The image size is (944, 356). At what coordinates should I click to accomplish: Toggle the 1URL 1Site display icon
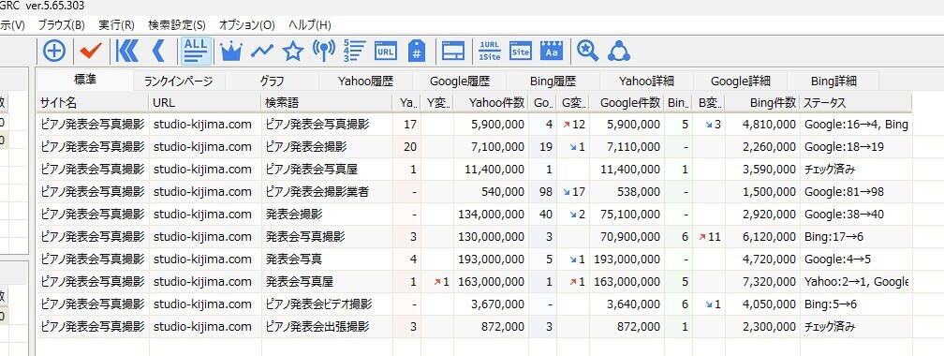click(490, 52)
